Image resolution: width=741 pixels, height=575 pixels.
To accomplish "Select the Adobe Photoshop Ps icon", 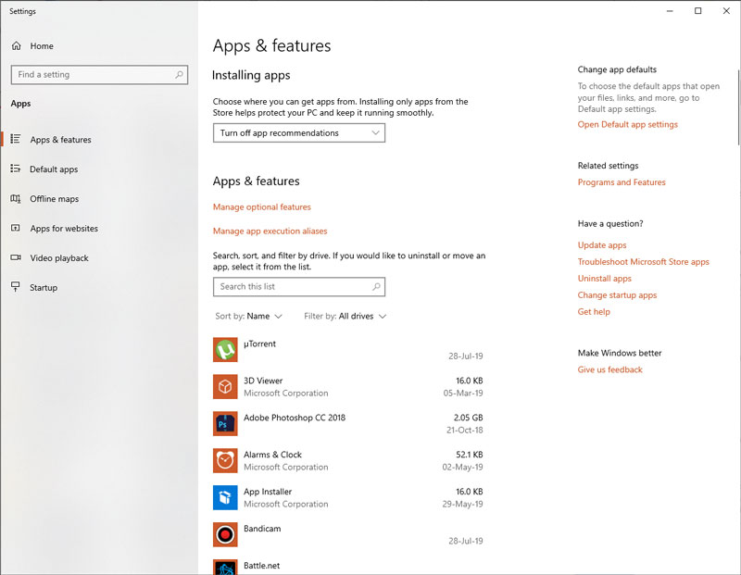I will coord(225,423).
